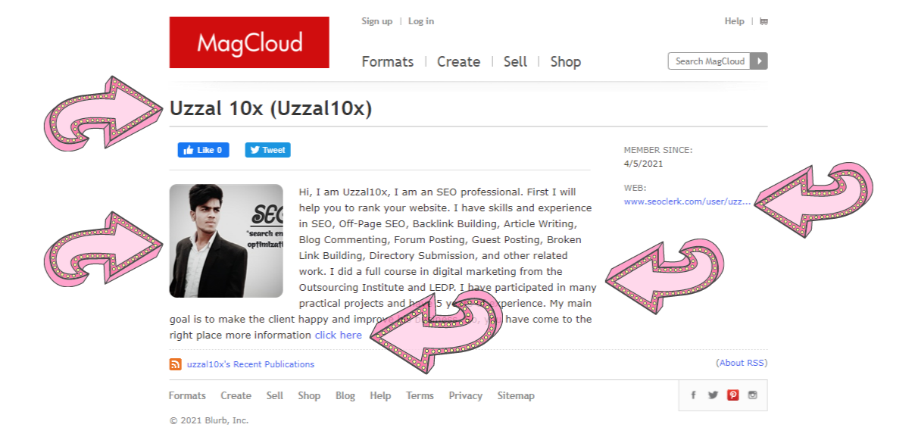This screenshot has height=437, width=915.
Task: Open the Shop navigation item
Action: point(565,61)
